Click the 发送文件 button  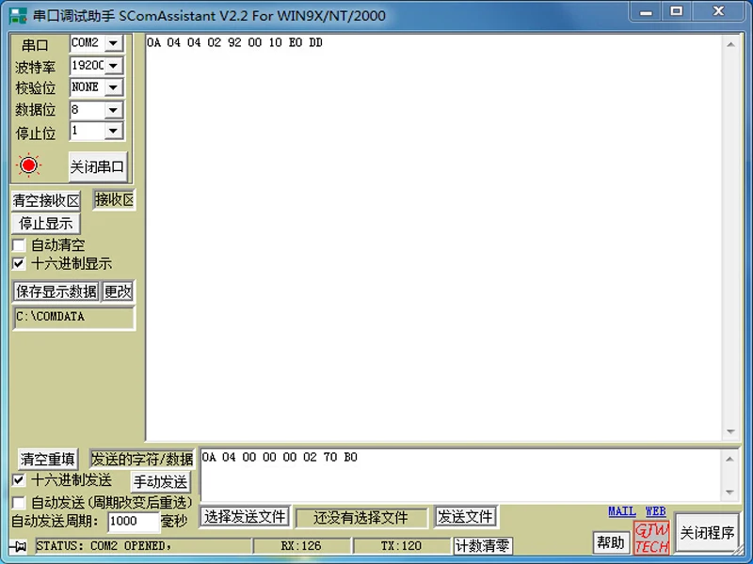click(465, 516)
